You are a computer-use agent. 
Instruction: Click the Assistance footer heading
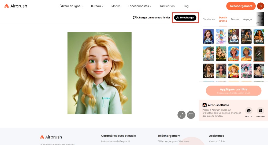coord(217,136)
